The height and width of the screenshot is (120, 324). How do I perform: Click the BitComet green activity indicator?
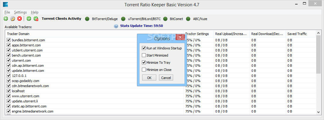tap(165, 19)
